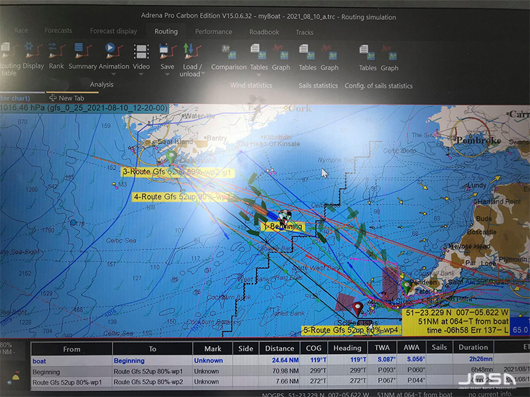Click the TWA column header
The width and height of the screenshot is (530, 397).
point(382,347)
